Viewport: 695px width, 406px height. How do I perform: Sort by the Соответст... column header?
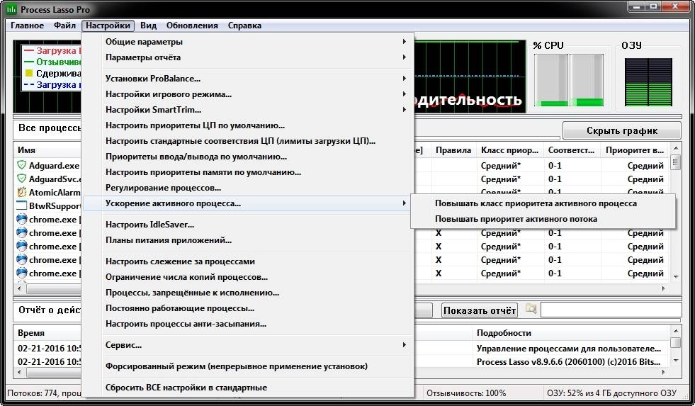coord(572,150)
